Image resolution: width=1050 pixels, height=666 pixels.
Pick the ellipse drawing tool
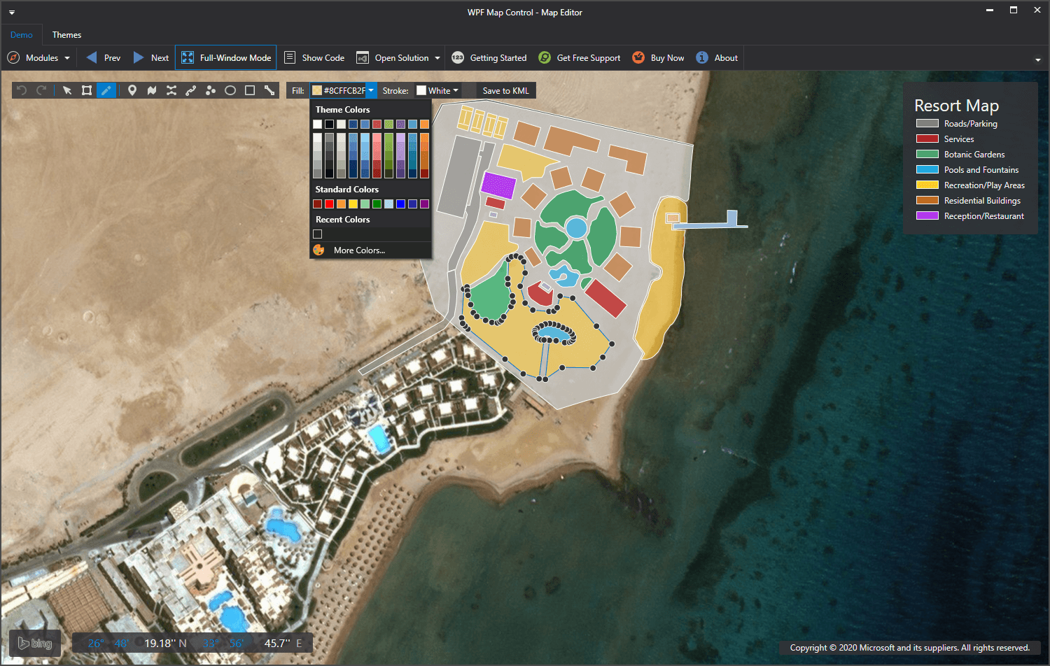coord(230,90)
